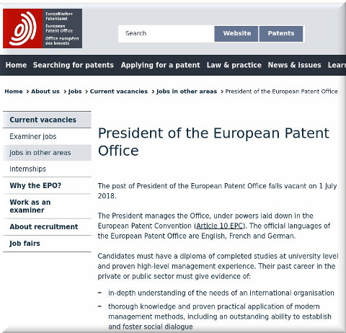Search using the Website button
346x333 pixels.
point(236,34)
